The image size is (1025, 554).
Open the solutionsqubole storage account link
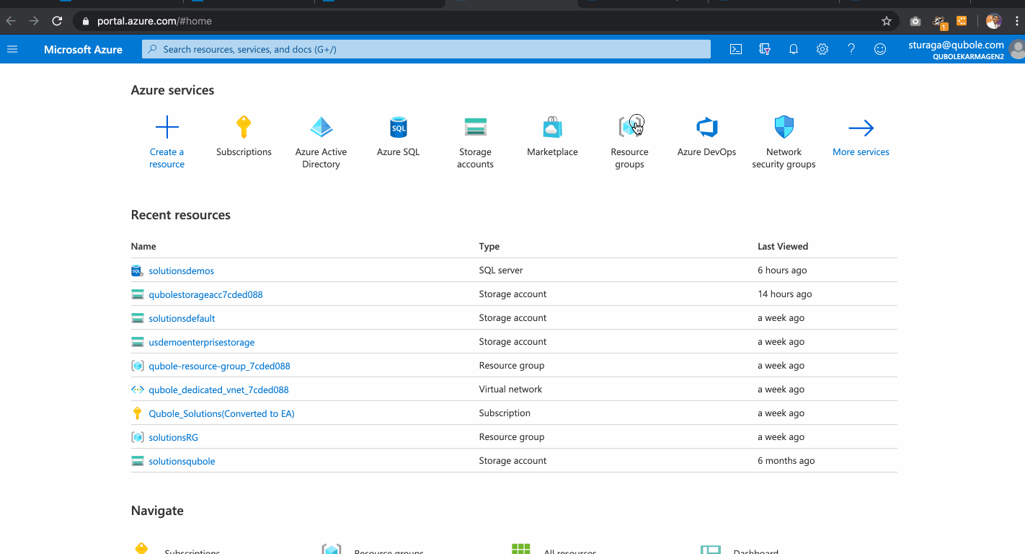[x=182, y=462]
